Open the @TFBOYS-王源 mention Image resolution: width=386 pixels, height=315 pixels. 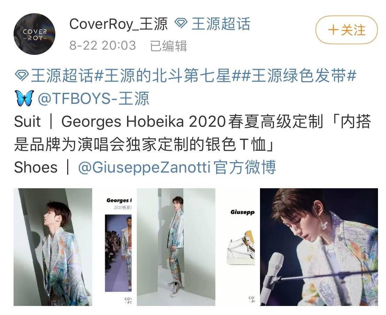94,98
